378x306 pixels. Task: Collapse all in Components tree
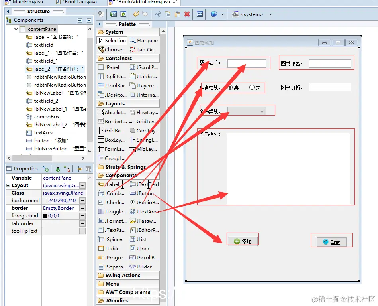click(89, 20)
